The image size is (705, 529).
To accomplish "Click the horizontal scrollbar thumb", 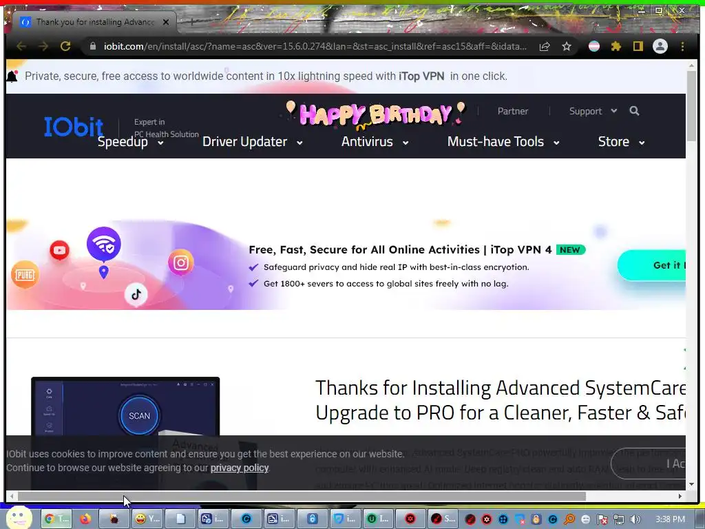I will [x=302, y=496].
